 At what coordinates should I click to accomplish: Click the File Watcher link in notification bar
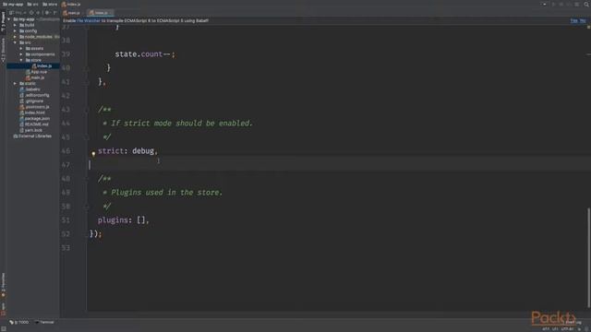(x=89, y=20)
